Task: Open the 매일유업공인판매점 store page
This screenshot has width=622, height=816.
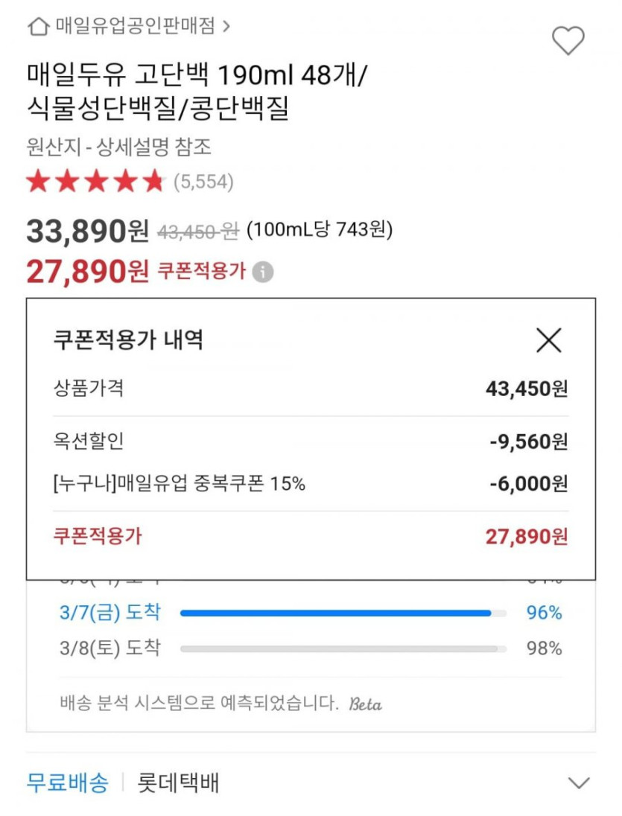Action: click(135, 27)
